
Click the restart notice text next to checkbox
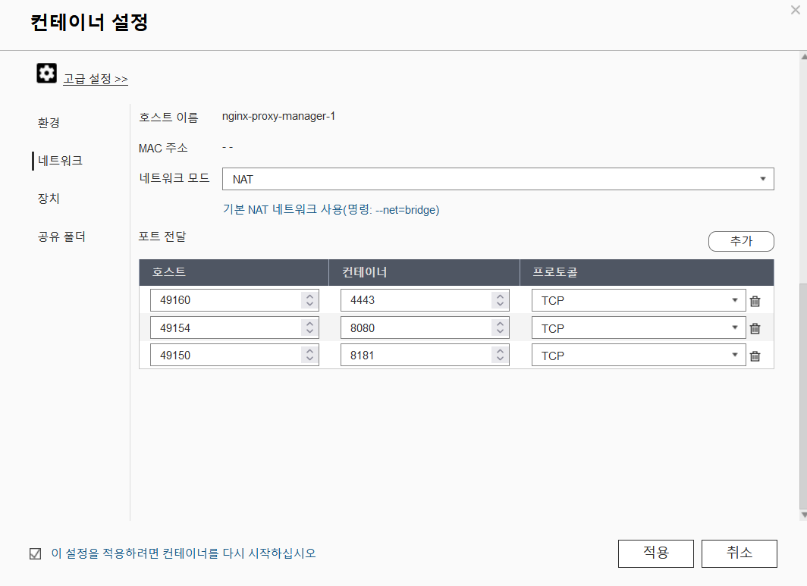click(184, 553)
